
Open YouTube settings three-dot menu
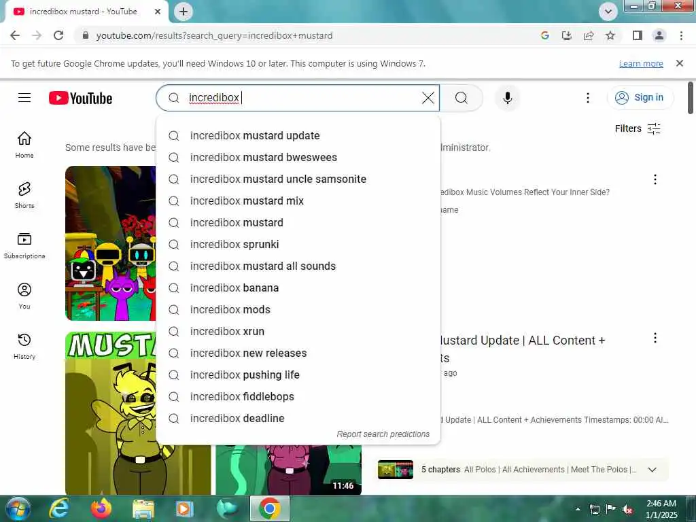588,98
